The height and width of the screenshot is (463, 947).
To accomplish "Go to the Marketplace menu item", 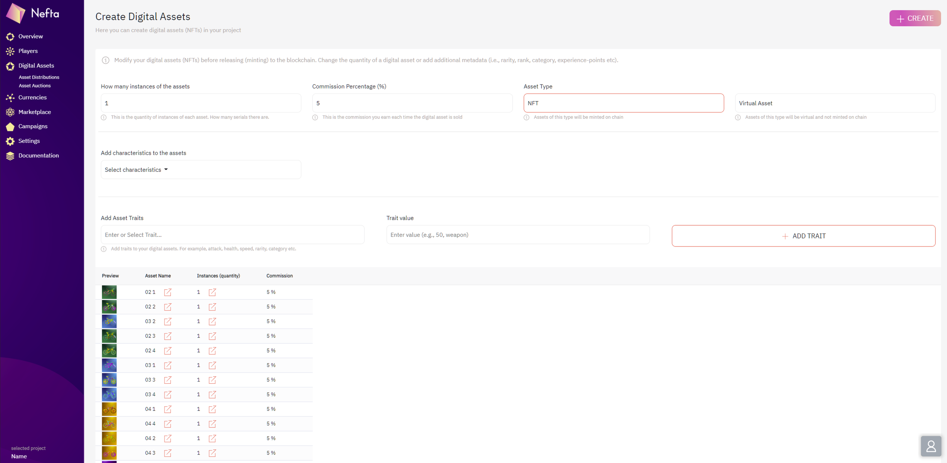I will [x=35, y=112].
